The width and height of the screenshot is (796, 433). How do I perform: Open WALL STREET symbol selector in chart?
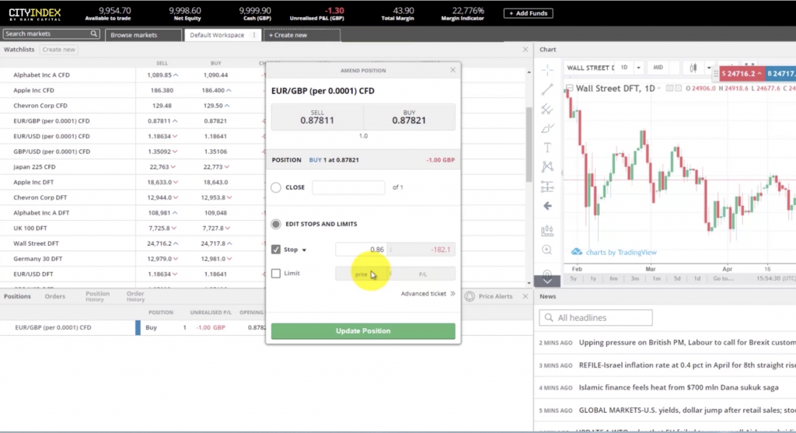(590, 68)
